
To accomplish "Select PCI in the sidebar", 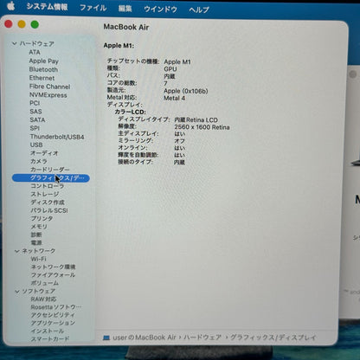I will click(x=35, y=103).
